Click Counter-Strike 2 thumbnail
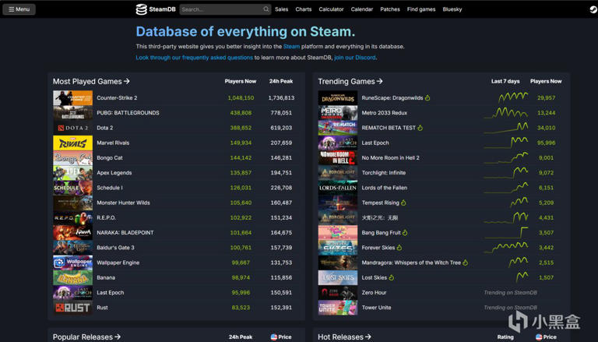 pos(73,97)
